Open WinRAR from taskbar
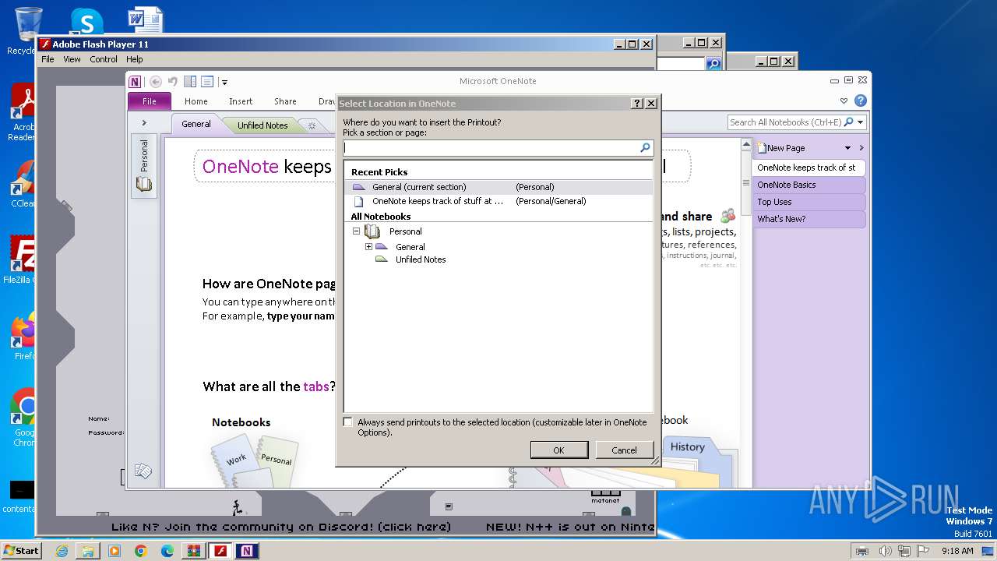 [x=194, y=551]
